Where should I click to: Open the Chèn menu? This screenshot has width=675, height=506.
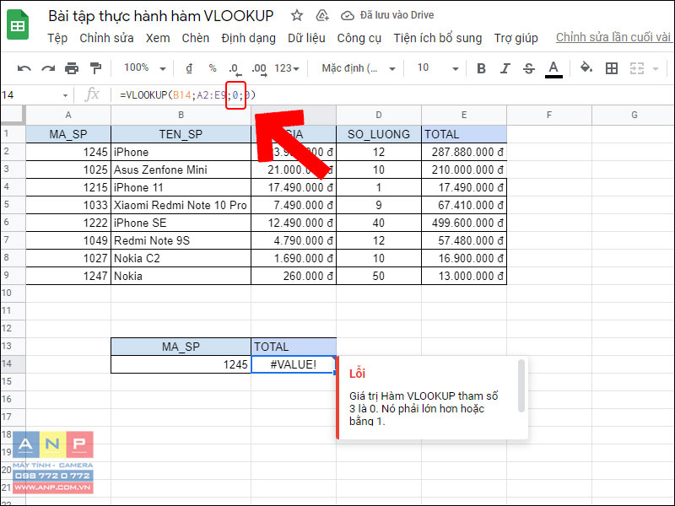(x=196, y=38)
